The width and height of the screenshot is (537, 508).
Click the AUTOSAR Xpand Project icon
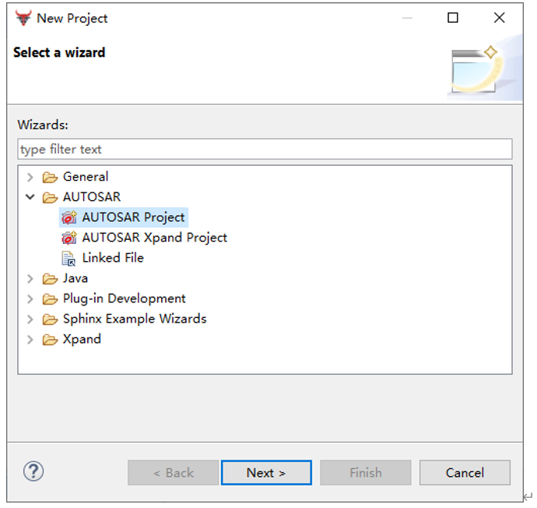(68, 238)
